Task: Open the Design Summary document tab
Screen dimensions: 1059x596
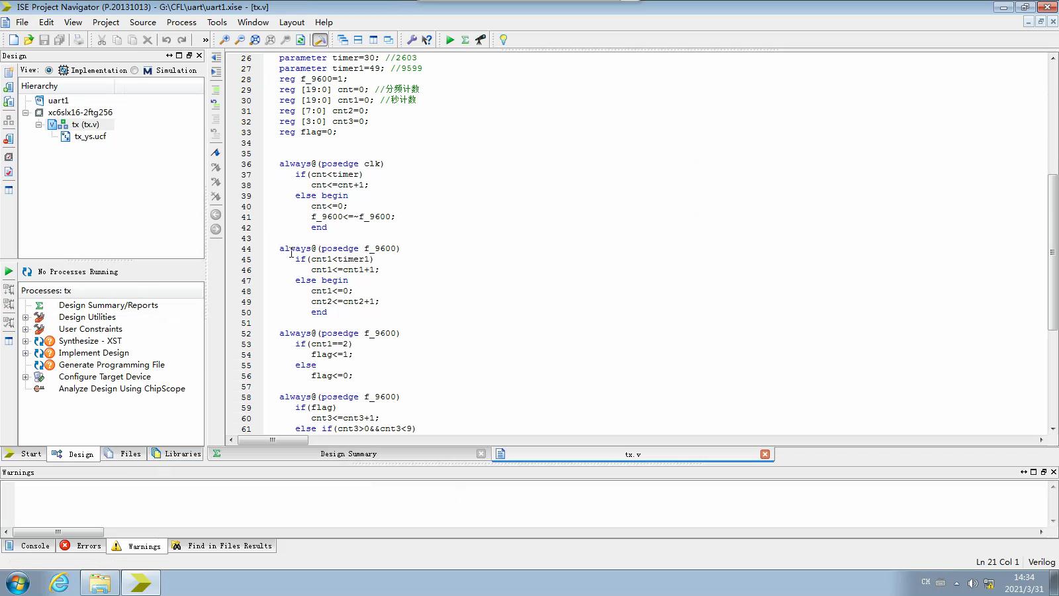Action: coord(348,454)
